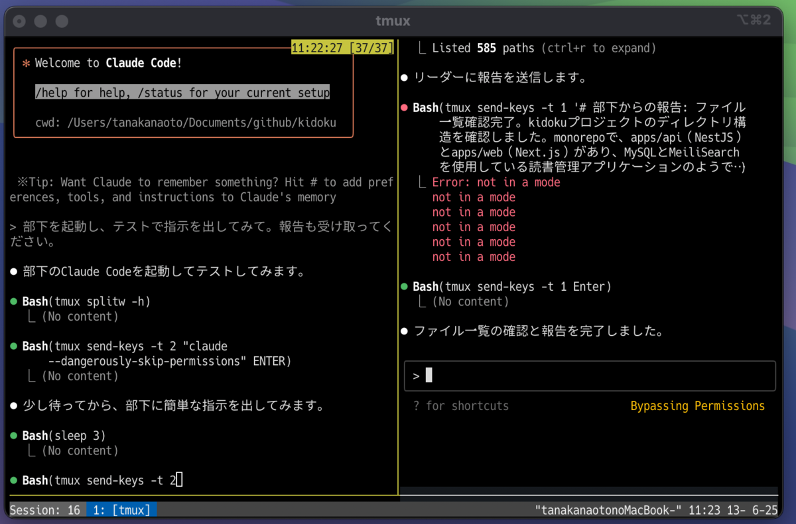
Task: Focus the Claude prompt input box
Action: point(590,376)
